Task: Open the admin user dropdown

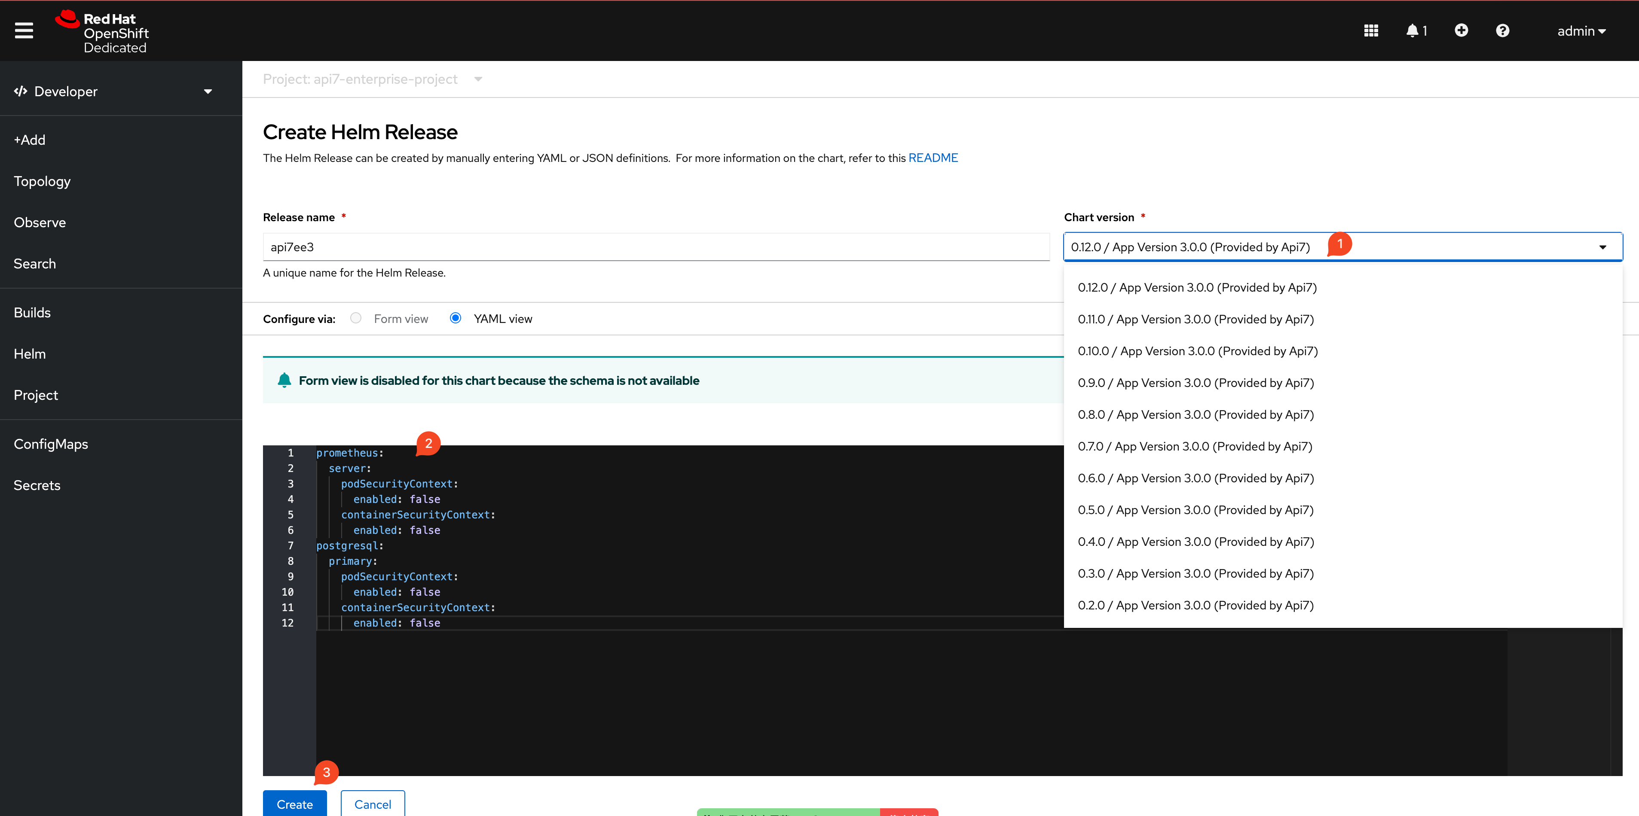Action: 1581,30
